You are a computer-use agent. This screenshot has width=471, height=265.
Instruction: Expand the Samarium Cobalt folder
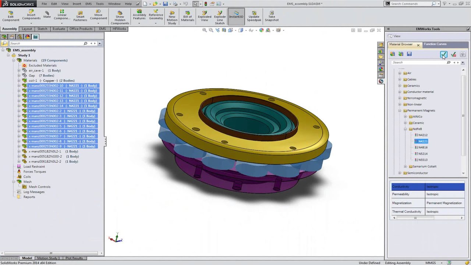[x=405, y=166]
